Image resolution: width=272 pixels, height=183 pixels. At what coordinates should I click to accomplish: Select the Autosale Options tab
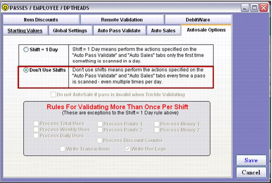[206, 30]
